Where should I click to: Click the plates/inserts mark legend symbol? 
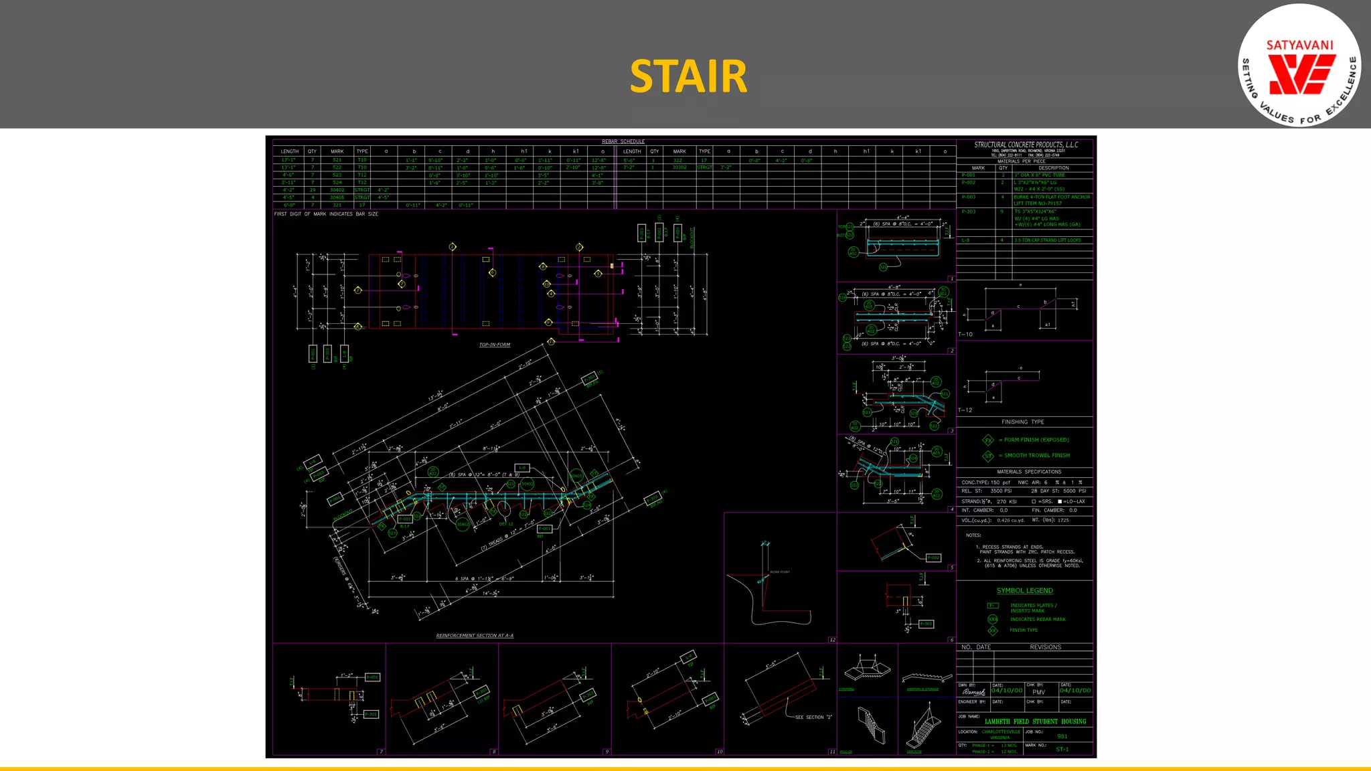point(993,605)
